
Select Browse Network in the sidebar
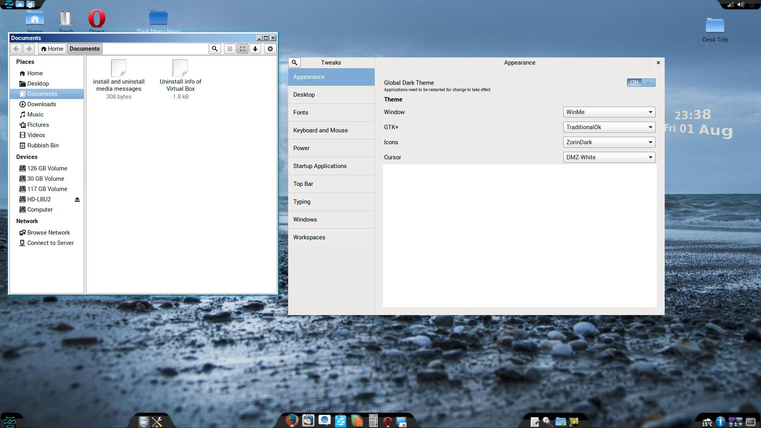pos(48,233)
